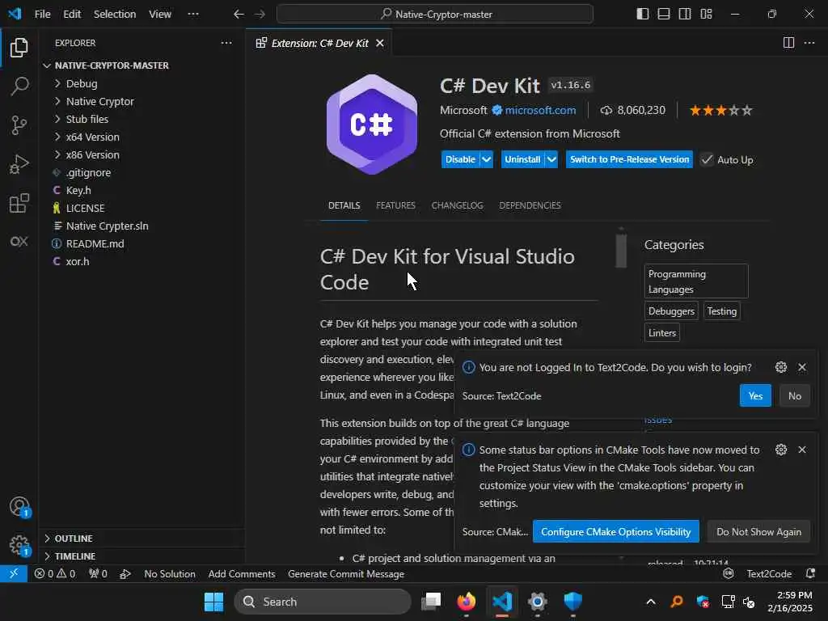Open gear on CMake Tools notification
This screenshot has height=621, width=828.
coord(781,450)
